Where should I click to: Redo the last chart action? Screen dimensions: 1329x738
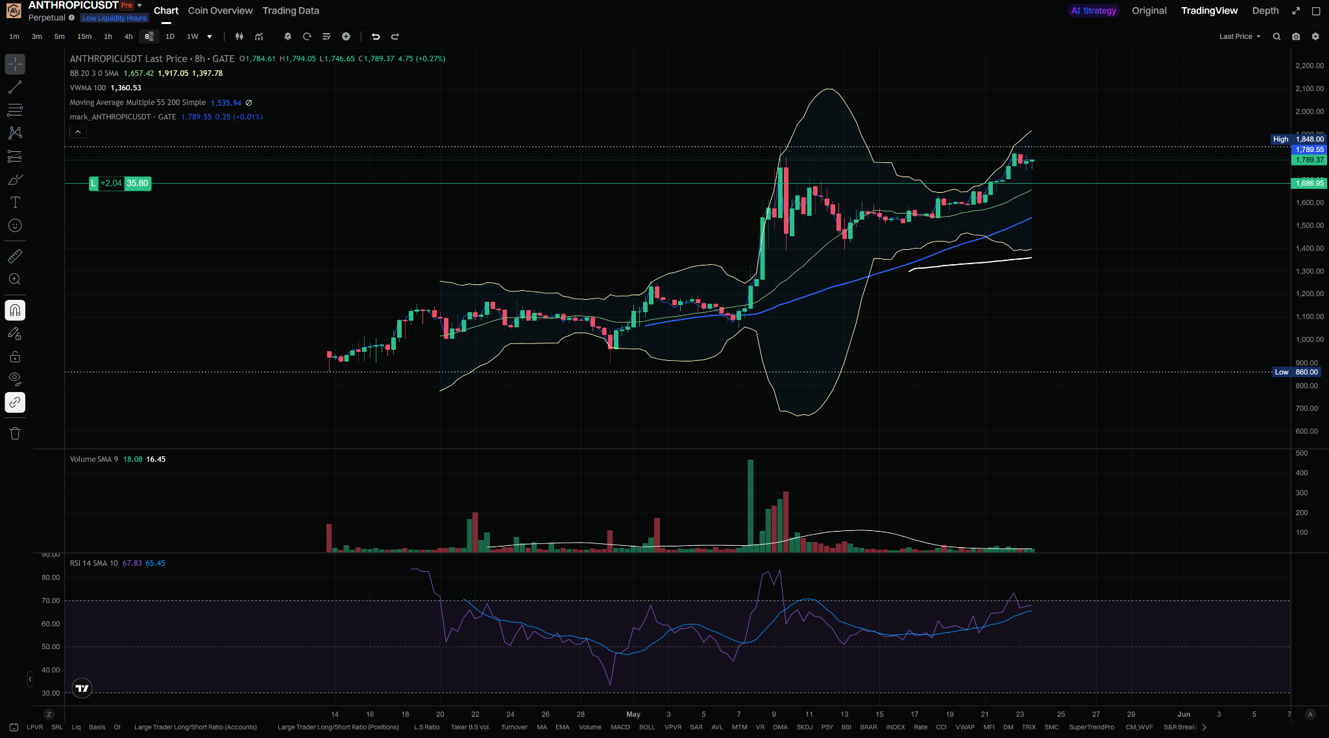click(395, 36)
